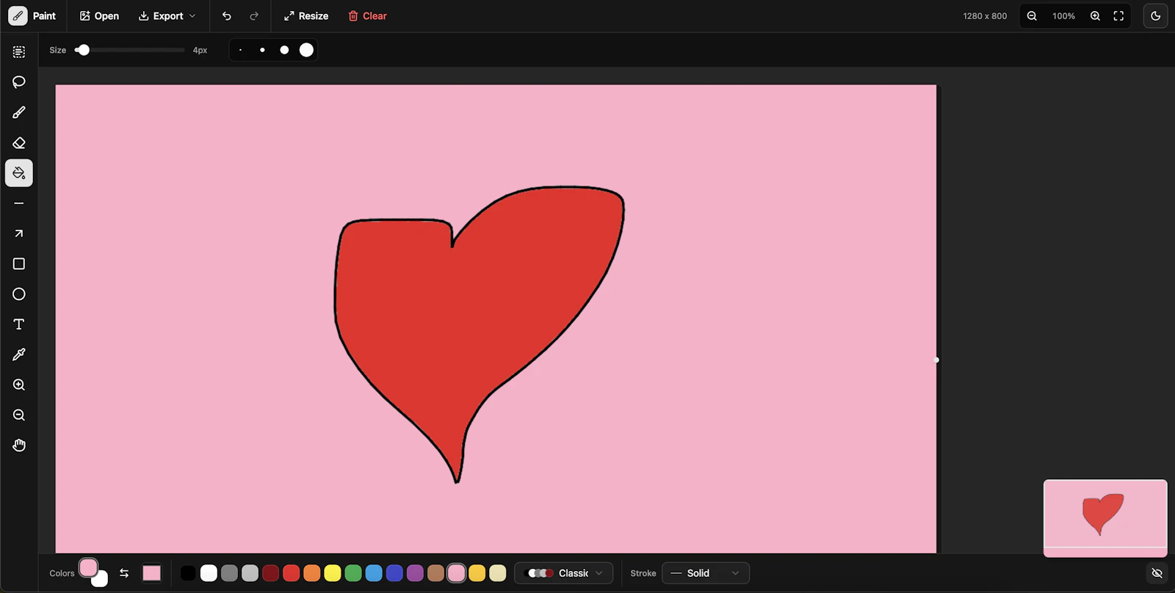Open the Solid stroke style dropdown
Image resolution: width=1175 pixels, height=593 pixels.
(706, 573)
